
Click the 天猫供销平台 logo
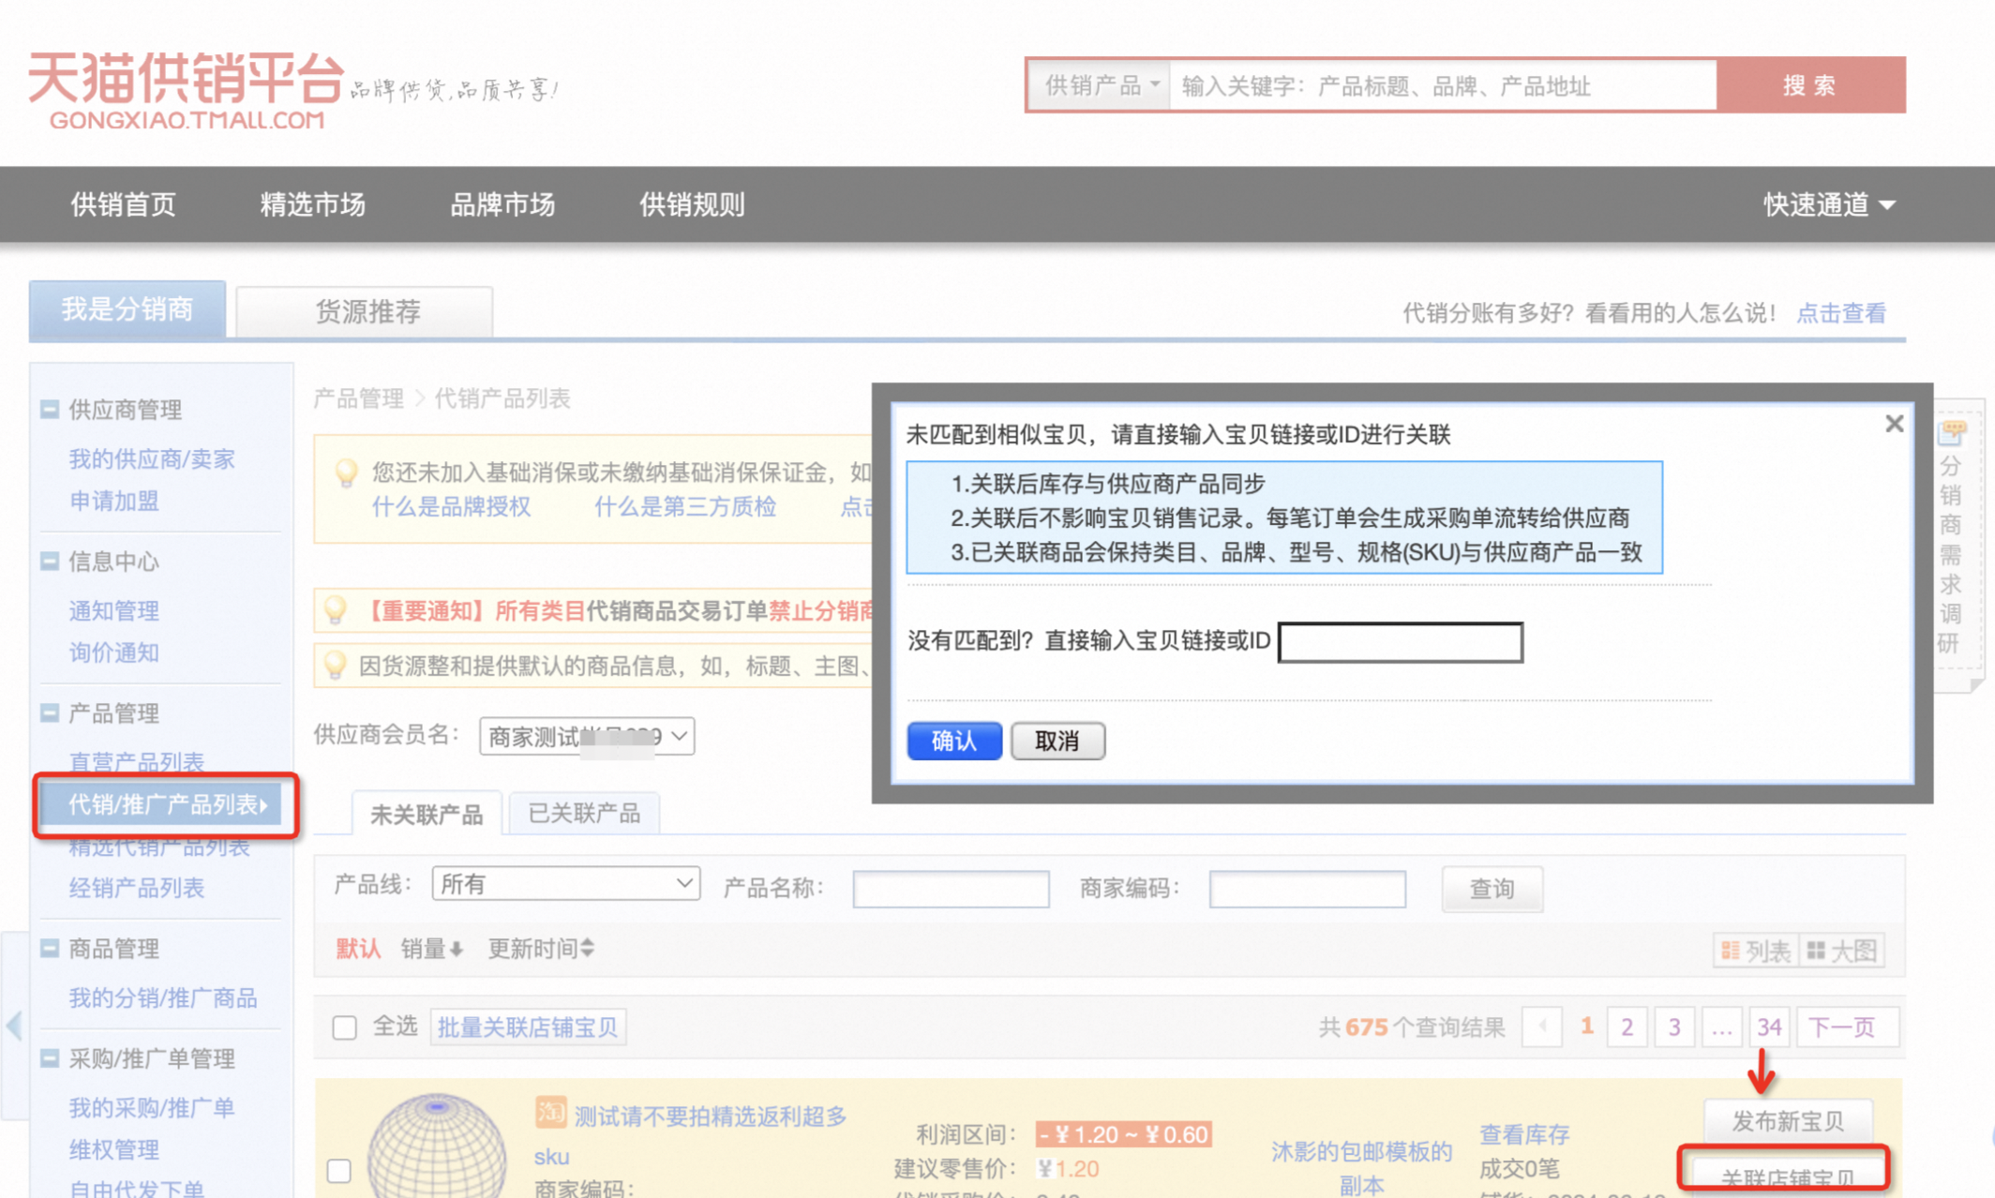pyautogui.click(x=187, y=90)
